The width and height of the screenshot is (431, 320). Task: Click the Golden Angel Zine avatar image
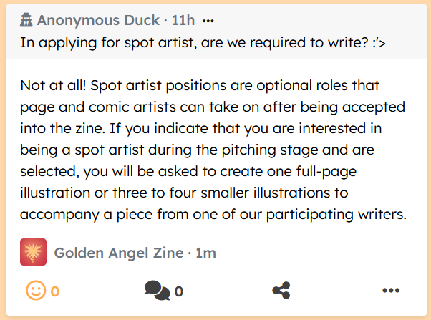click(x=33, y=252)
